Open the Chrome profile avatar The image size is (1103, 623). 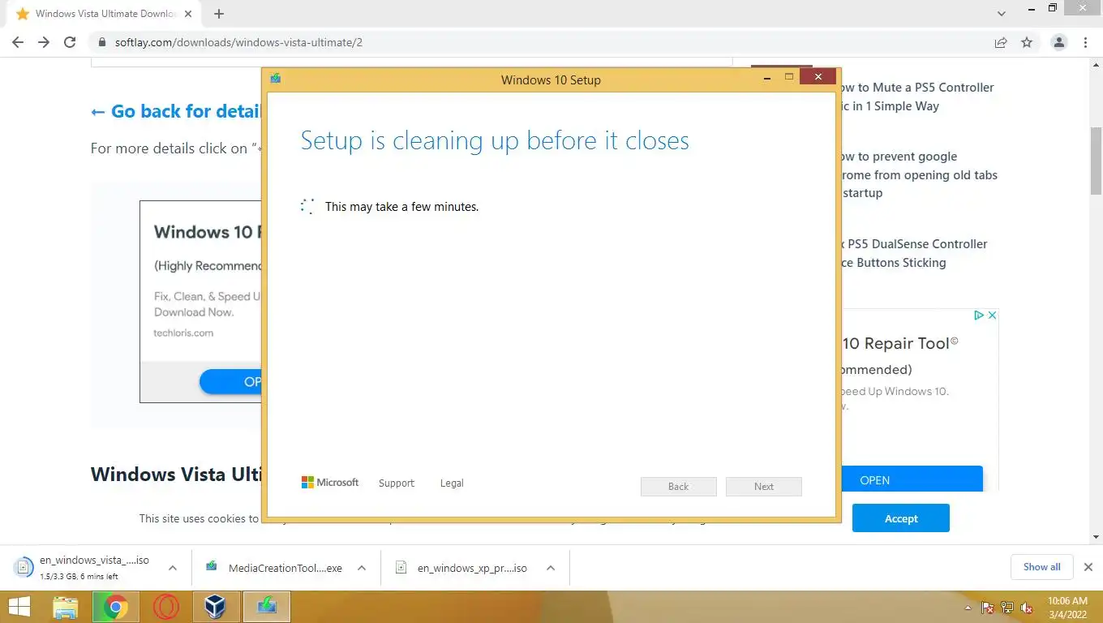[x=1058, y=42]
